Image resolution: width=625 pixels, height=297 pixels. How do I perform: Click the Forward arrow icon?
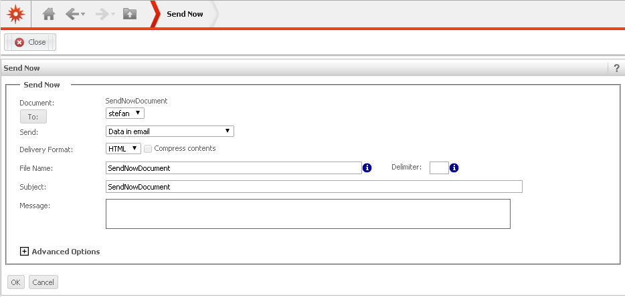coord(102,14)
